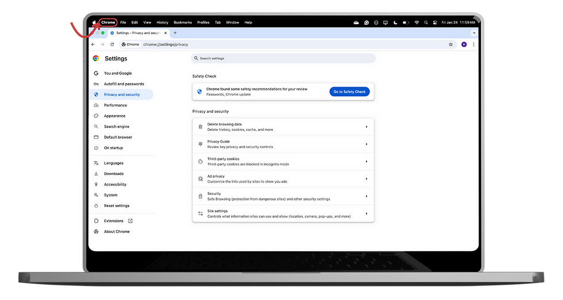Expand Privacy Guide arrow
Screen dimensions: 563x300
pyautogui.click(x=367, y=144)
